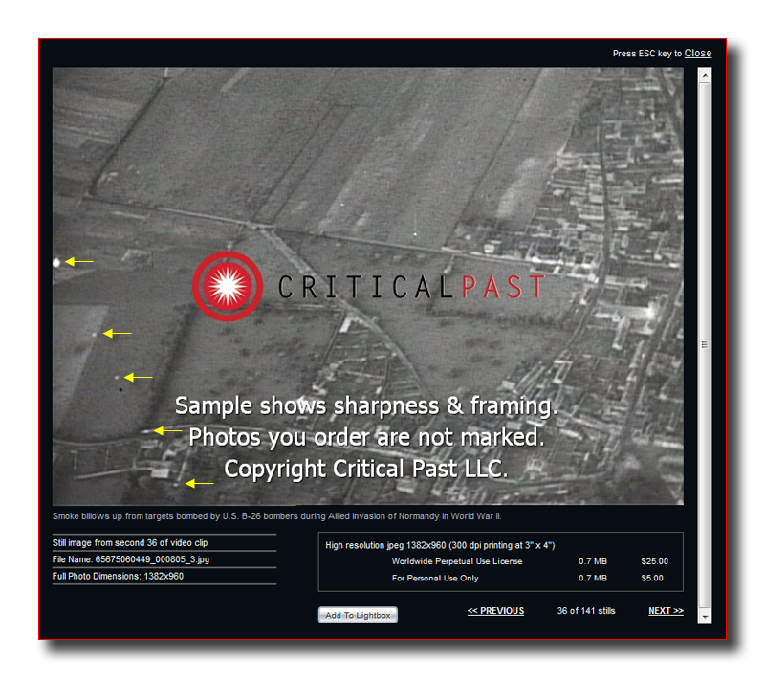The height and width of the screenshot is (678, 765).
Task: Click the $25.00 price
Action: click(x=654, y=561)
